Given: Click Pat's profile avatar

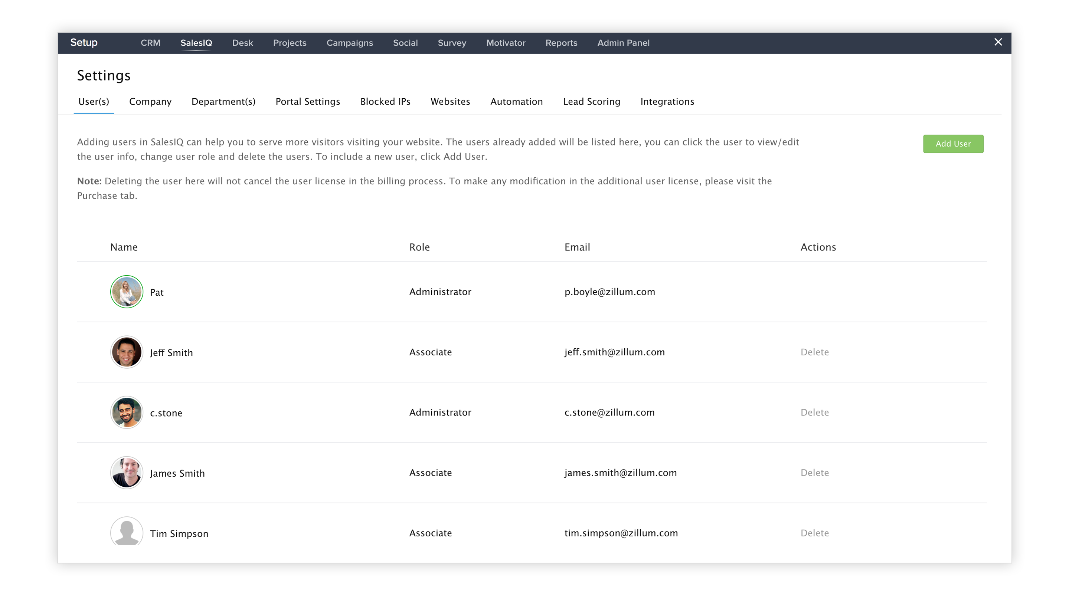Looking at the screenshot, I should (x=127, y=292).
